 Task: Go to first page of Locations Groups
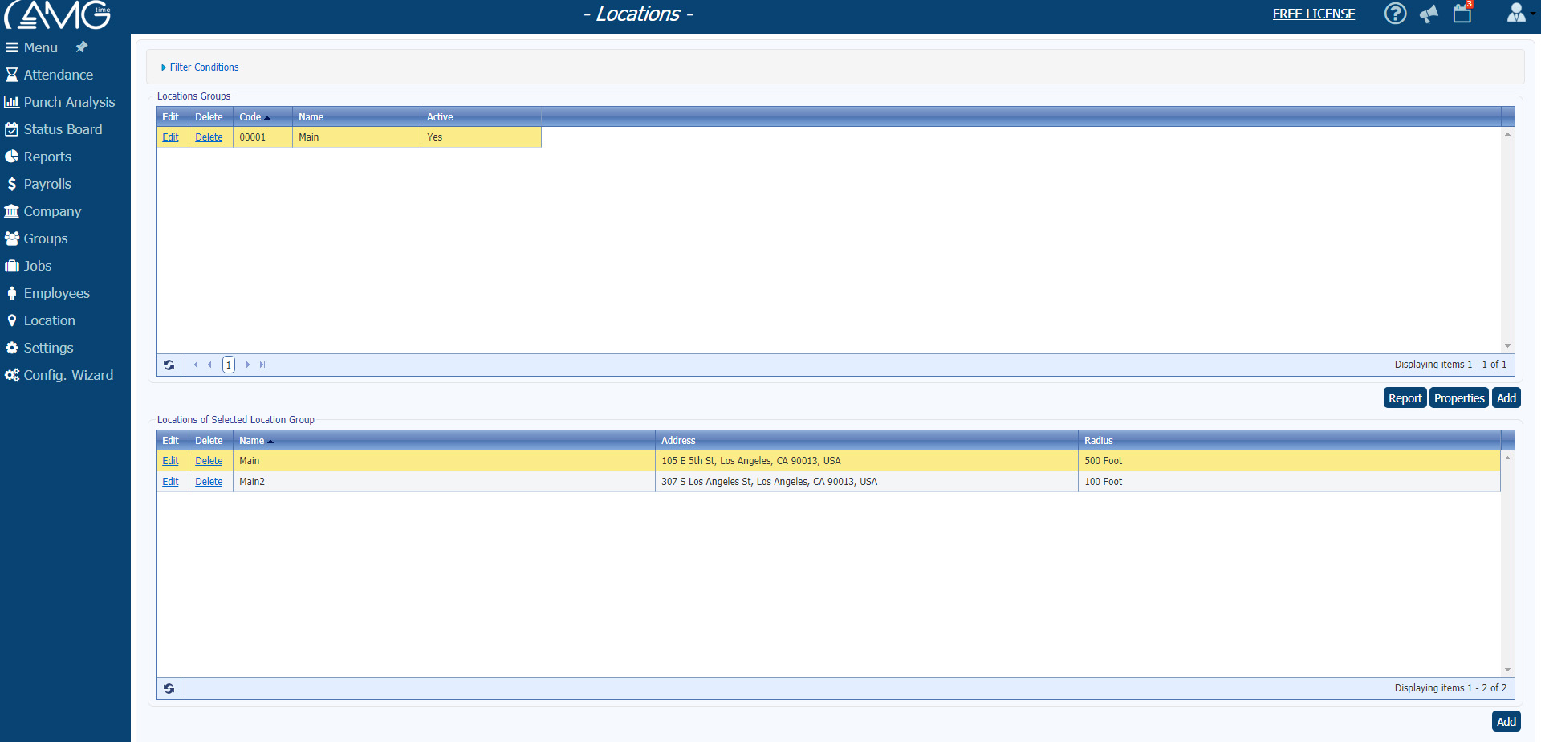click(x=195, y=365)
